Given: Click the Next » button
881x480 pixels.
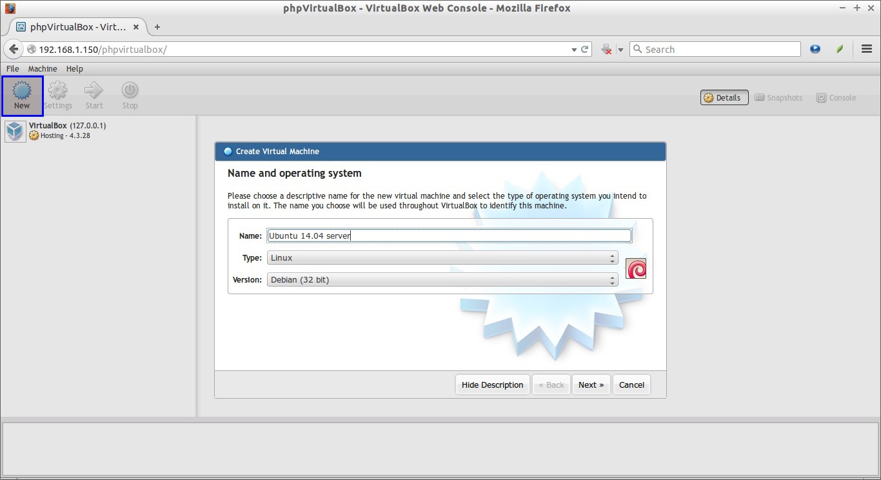Looking at the screenshot, I should (591, 385).
